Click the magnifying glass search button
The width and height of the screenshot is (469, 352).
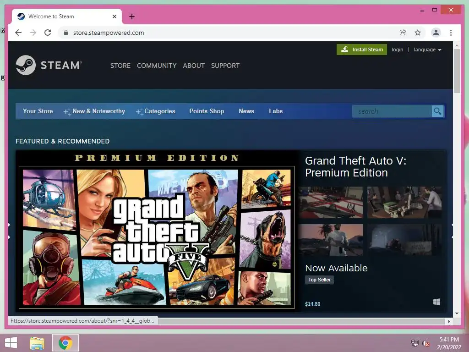tap(437, 111)
